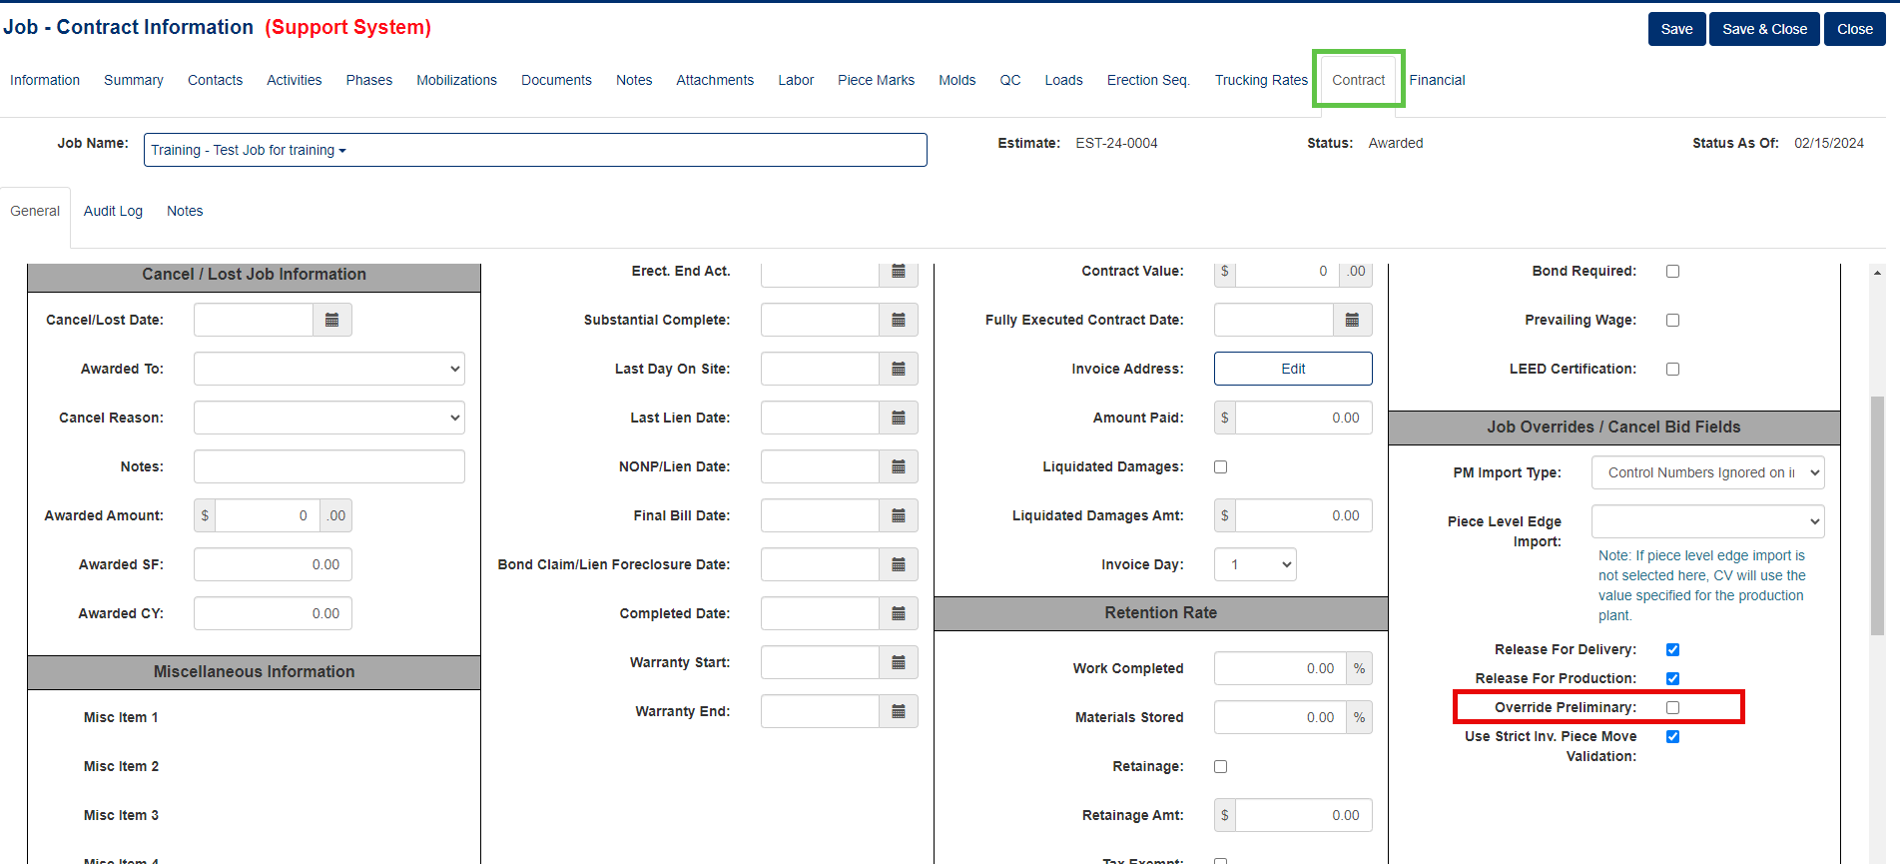The height and width of the screenshot is (864, 1900).
Task: Open calendar for NONP/Lien Date
Action: point(899,466)
